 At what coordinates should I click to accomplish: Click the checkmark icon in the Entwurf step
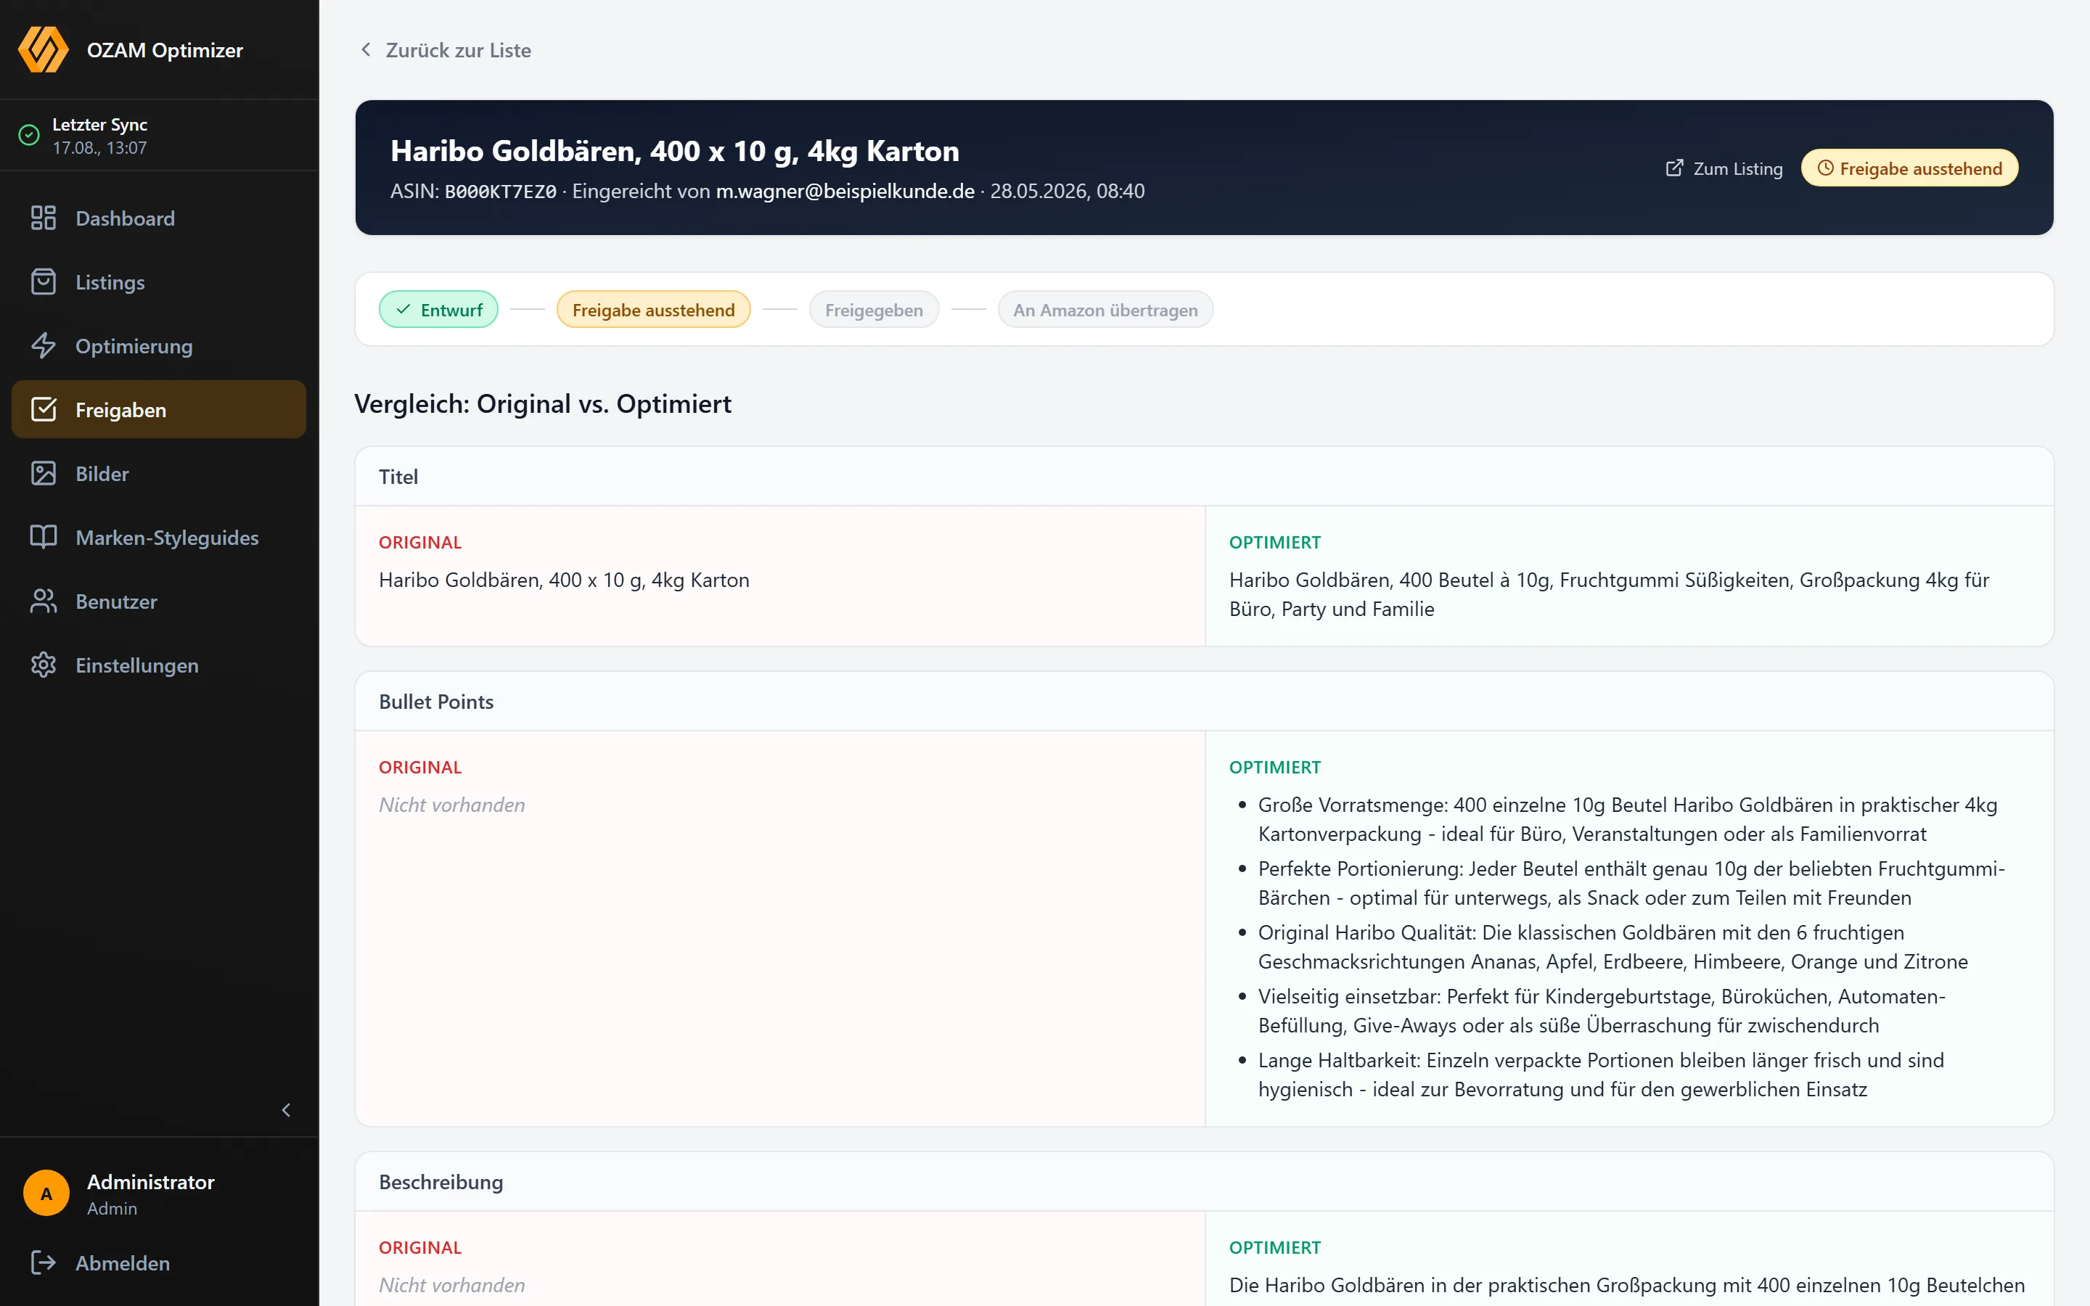tap(403, 309)
